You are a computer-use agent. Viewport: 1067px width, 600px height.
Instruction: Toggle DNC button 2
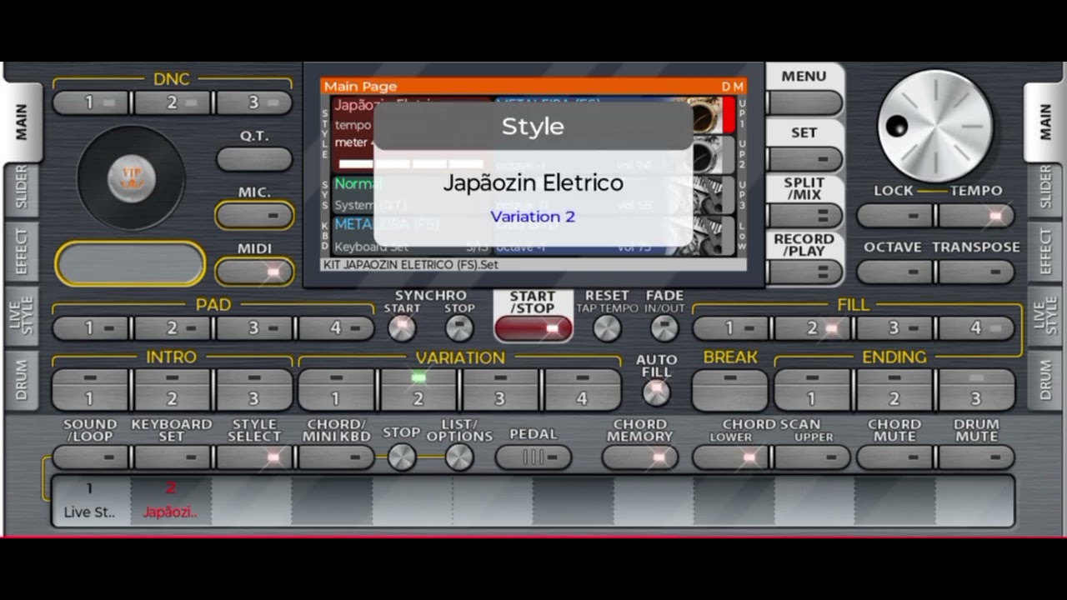[x=172, y=102]
